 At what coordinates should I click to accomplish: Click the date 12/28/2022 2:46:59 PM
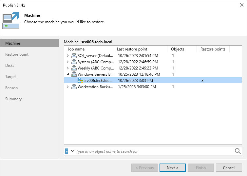point(138,62)
